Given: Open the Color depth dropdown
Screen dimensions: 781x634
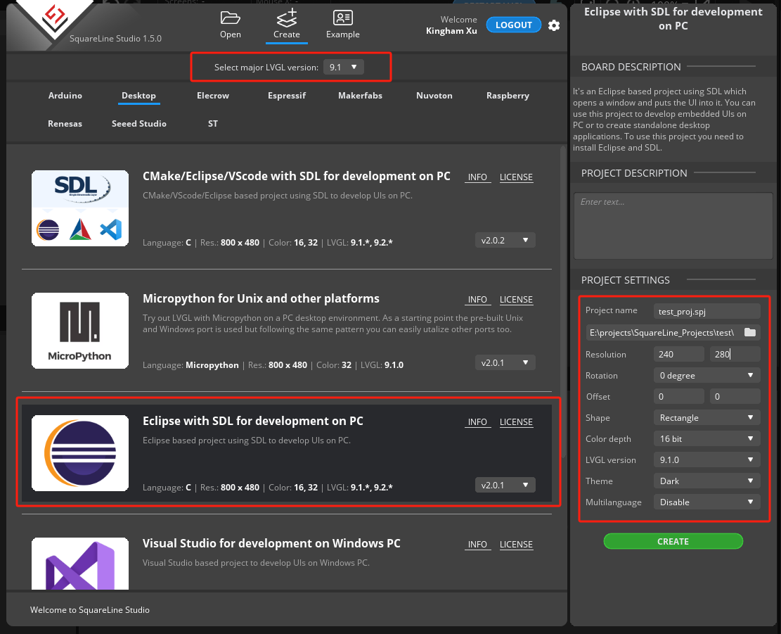Looking at the screenshot, I should [x=706, y=439].
